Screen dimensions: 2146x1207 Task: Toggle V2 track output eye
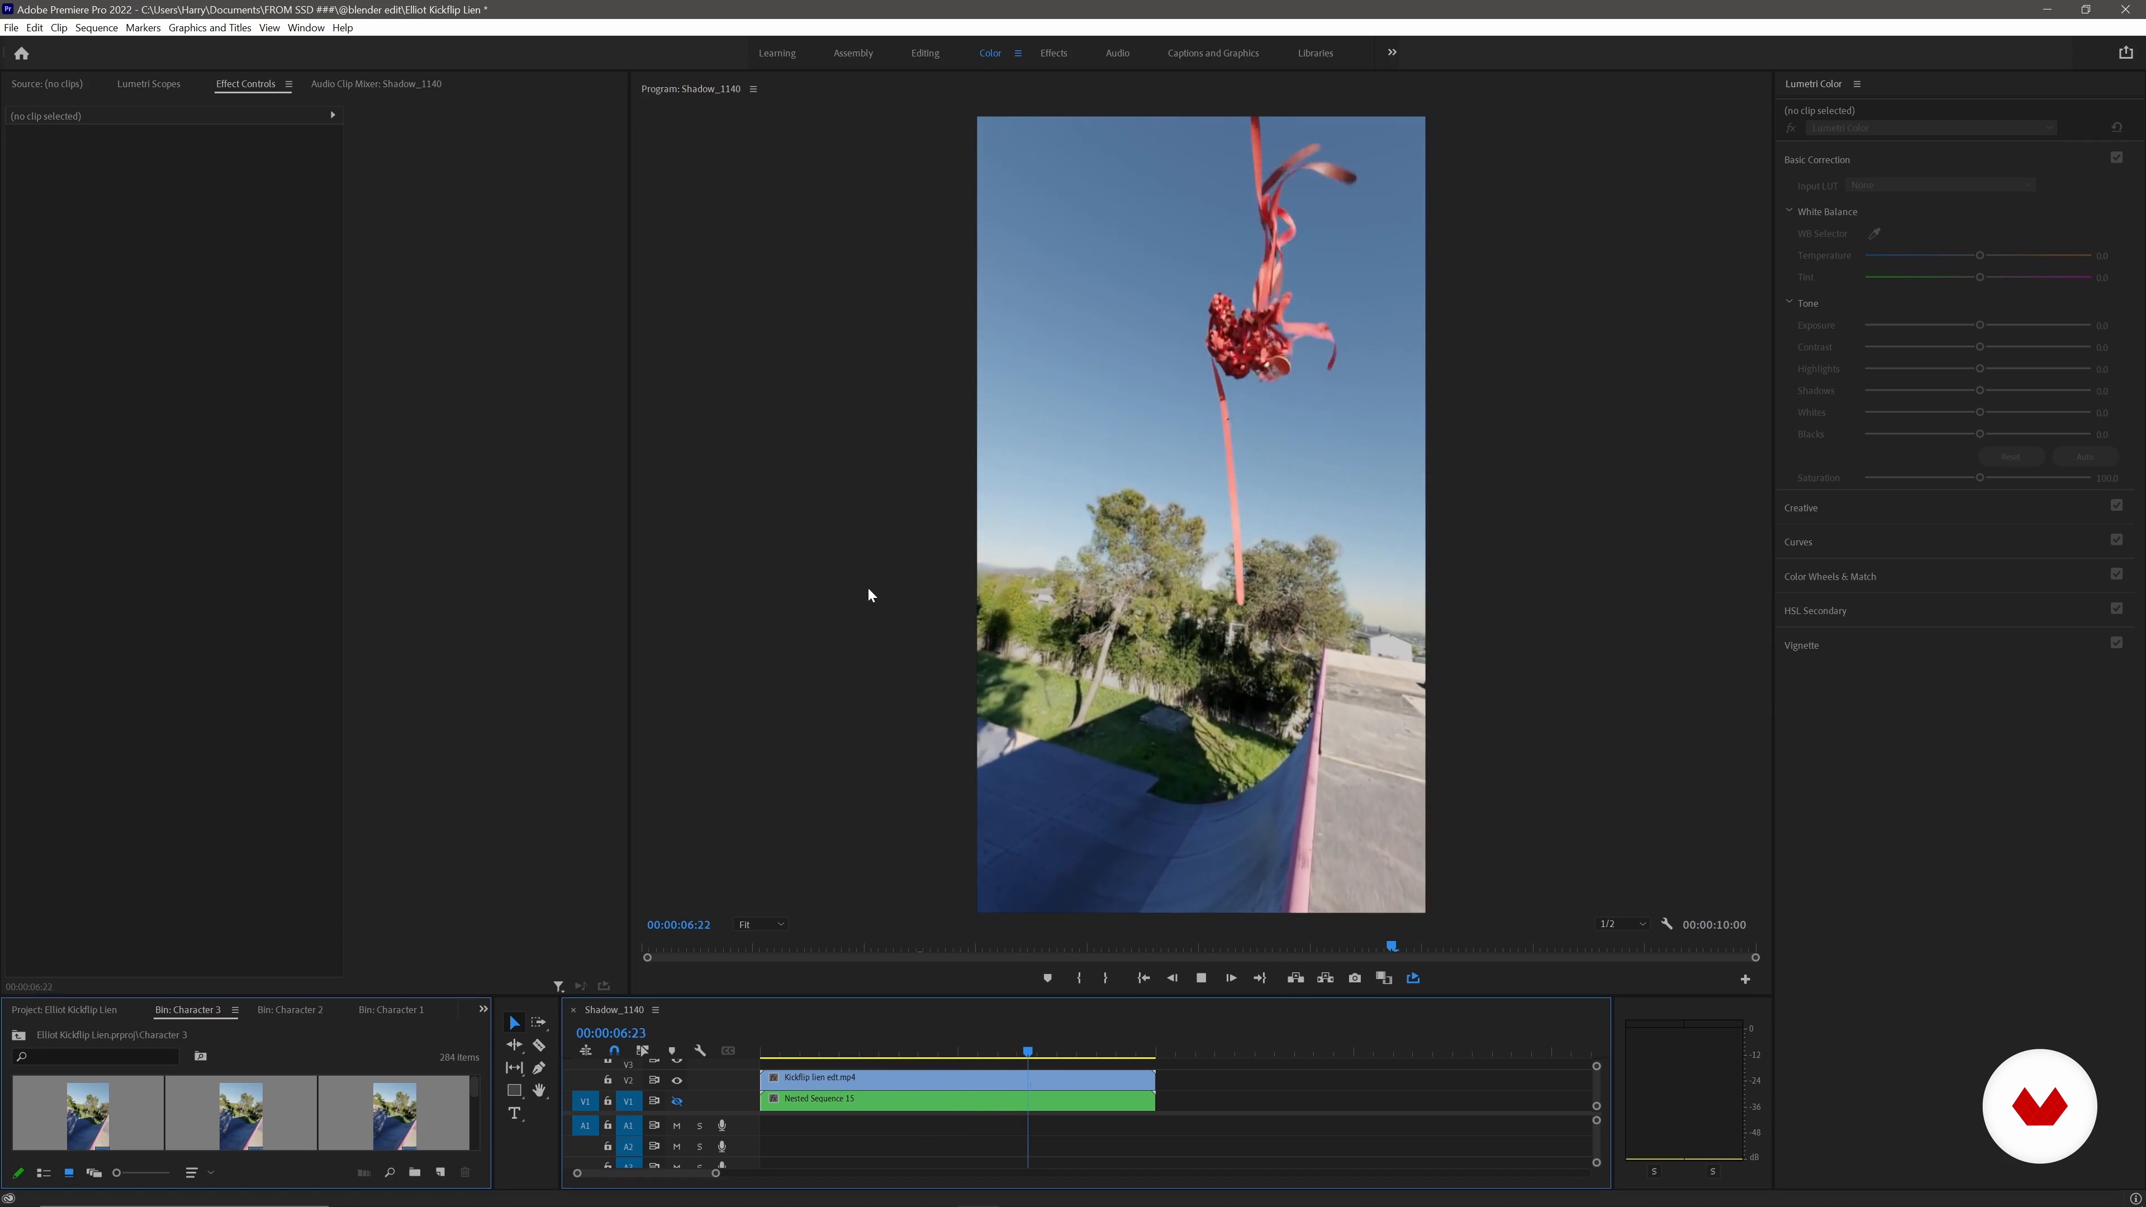(x=676, y=1080)
